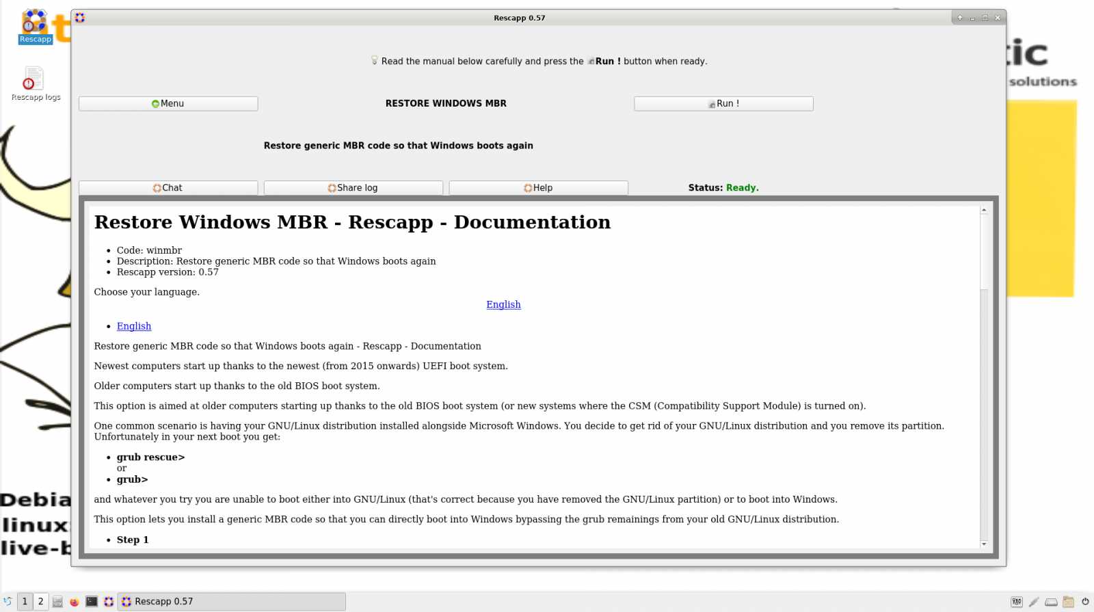Click the window shade (roll up) arrow button
1094x612 pixels.
tap(960, 18)
